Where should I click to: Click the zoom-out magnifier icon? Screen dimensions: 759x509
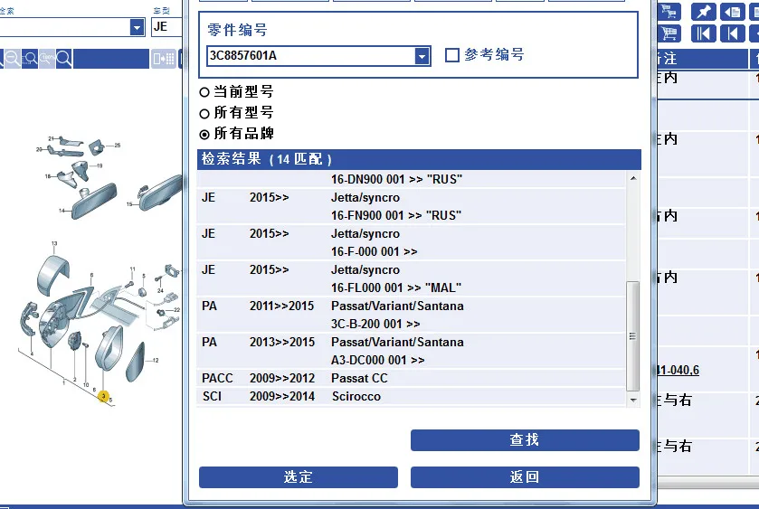pyautogui.click(x=13, y=59)
